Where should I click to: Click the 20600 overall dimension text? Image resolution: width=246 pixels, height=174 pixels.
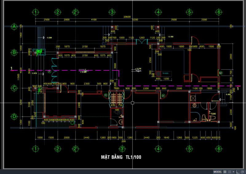pos(127,17)
